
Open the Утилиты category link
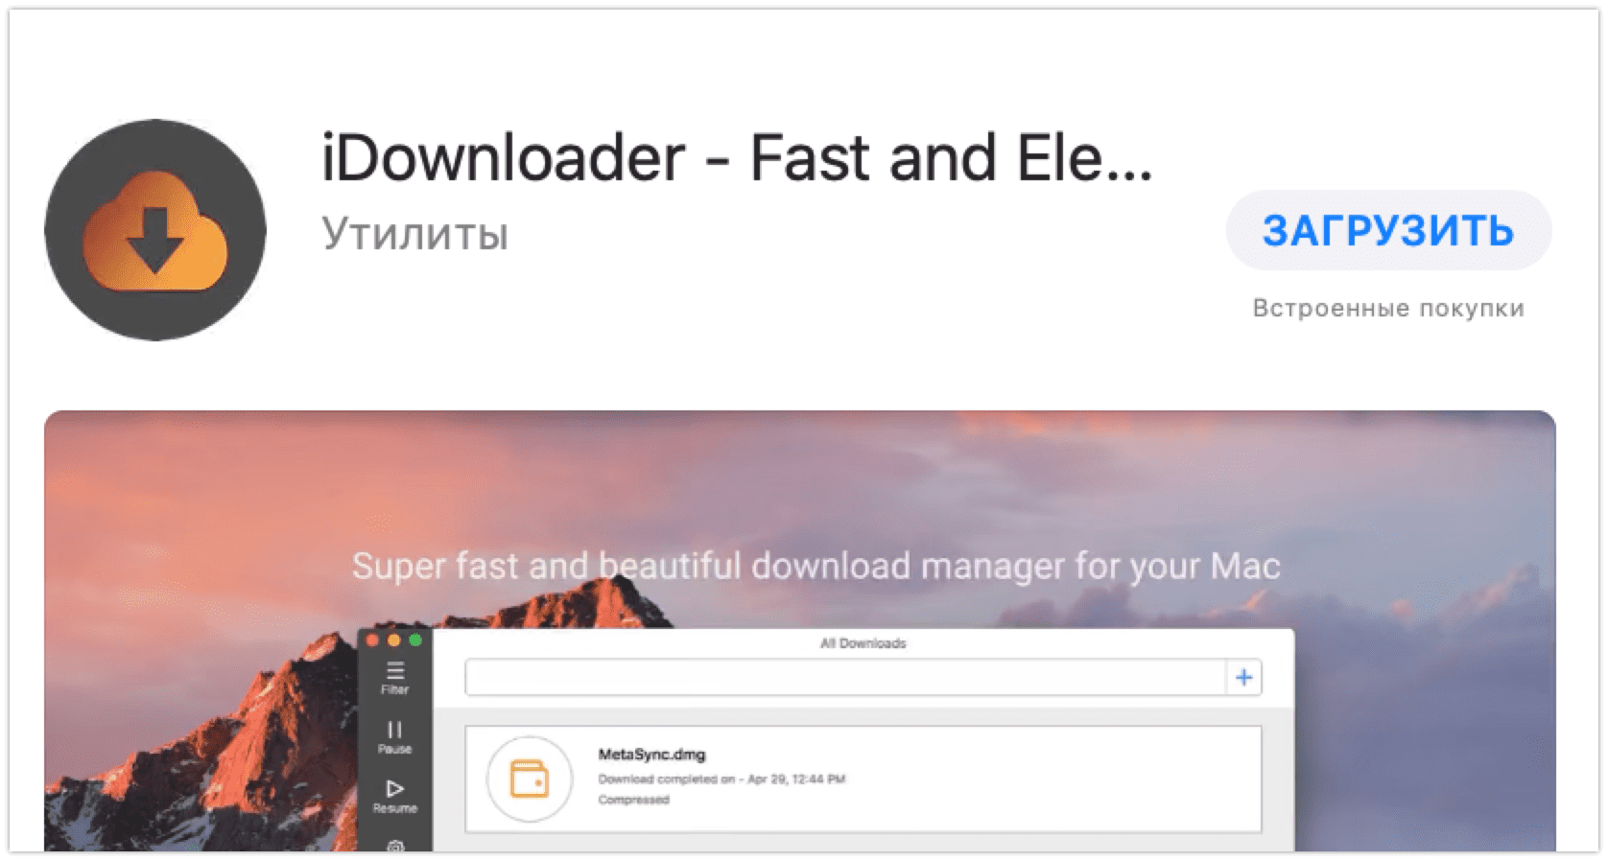[414, 234]
